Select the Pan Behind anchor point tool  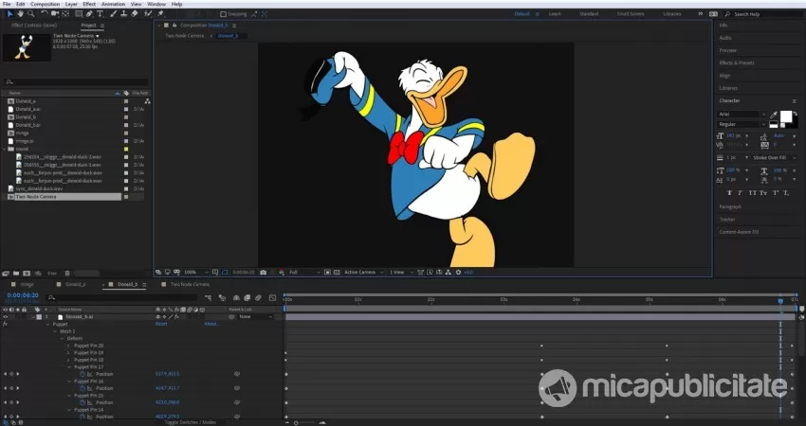point(65,14)
